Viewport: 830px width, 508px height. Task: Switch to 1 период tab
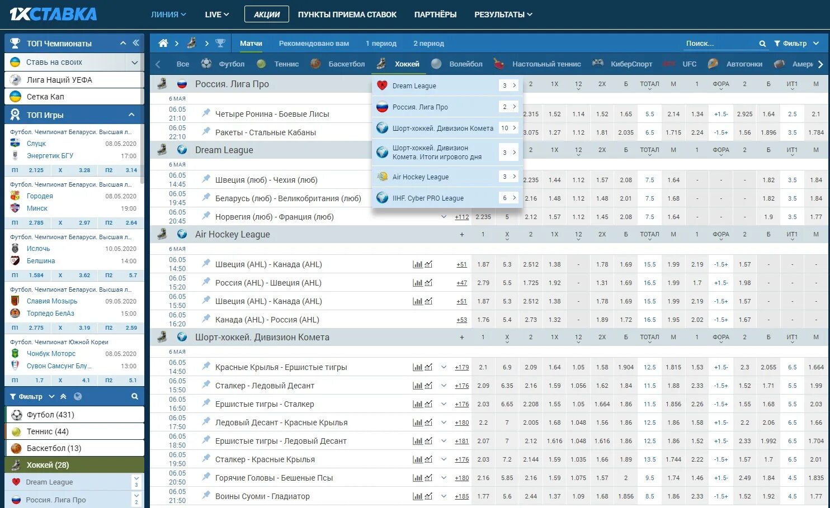[381, 43]
